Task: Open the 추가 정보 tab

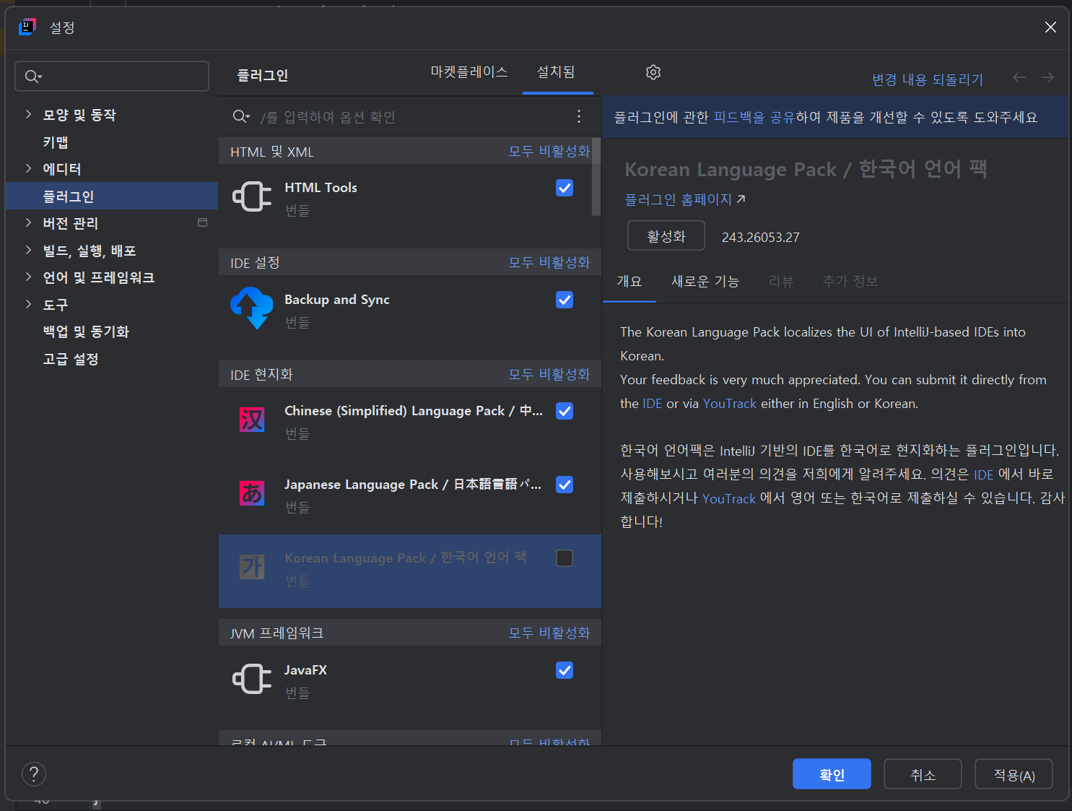Action: 850,281
